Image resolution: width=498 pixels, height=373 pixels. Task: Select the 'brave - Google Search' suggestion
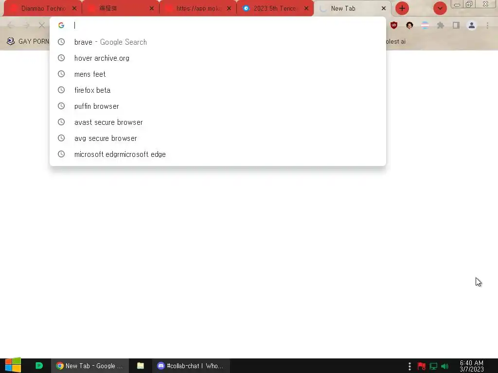218,42
